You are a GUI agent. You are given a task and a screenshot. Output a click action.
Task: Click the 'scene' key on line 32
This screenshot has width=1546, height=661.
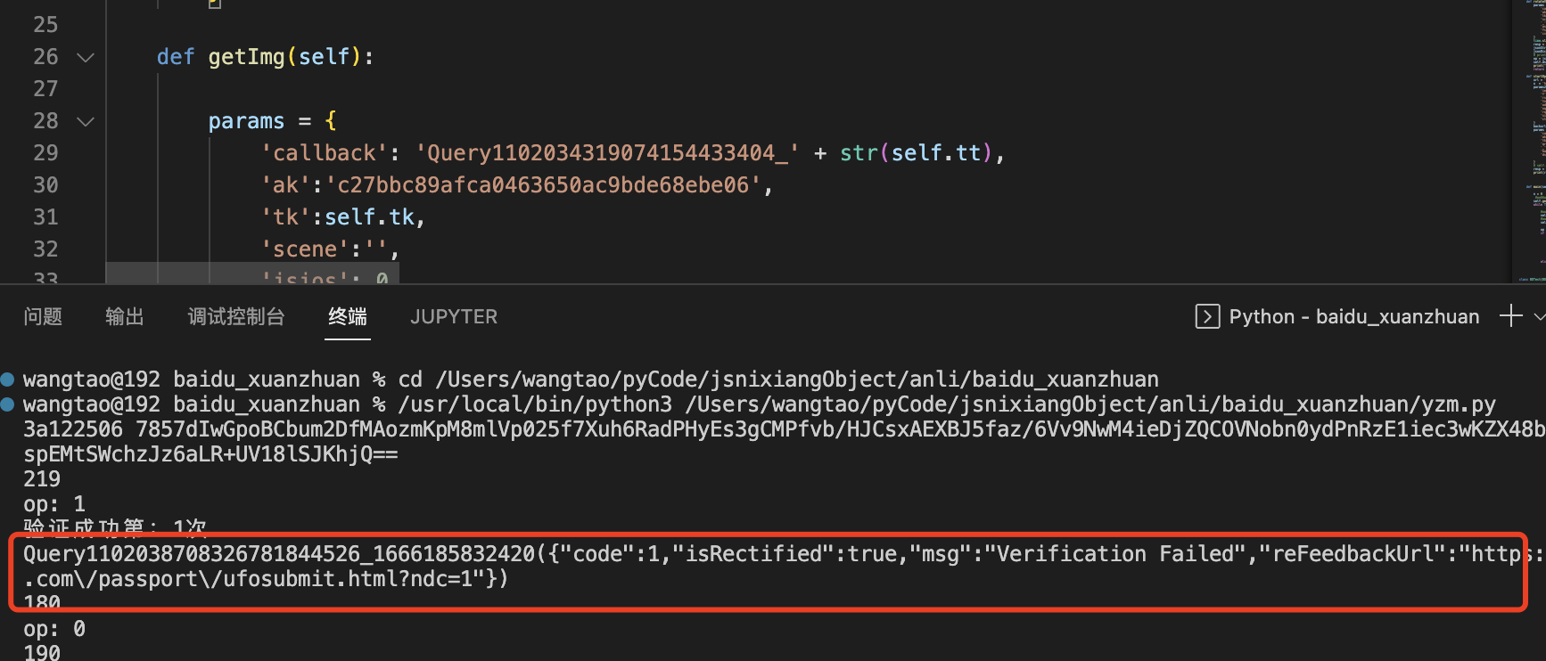point(305,249)
